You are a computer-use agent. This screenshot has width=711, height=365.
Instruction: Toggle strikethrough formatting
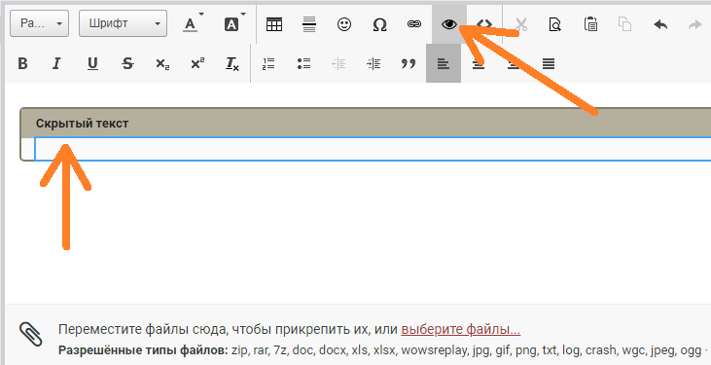[127, 63]
